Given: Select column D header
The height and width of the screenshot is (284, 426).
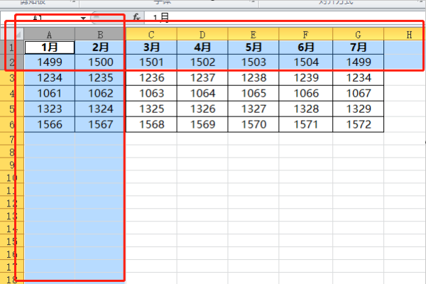Looking at the screenshot, I should pos(202,35).
